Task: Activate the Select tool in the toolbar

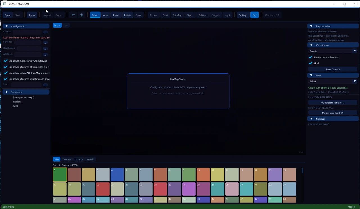Action: 95,15
